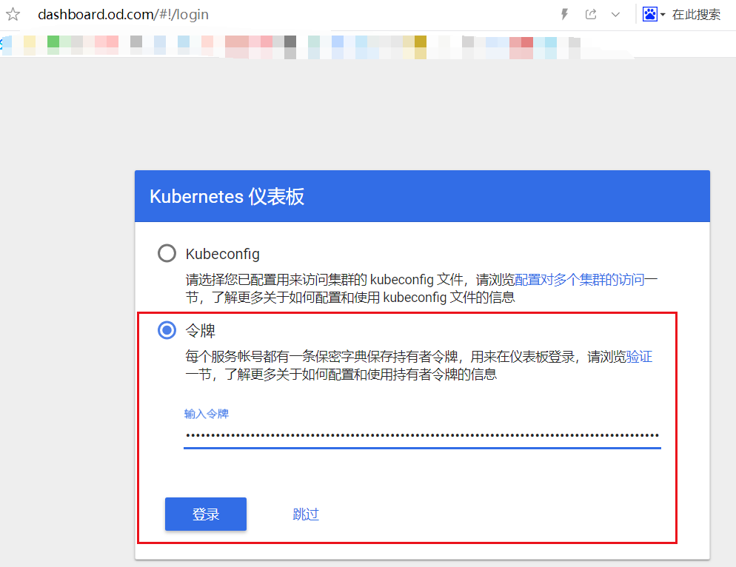Click the 令牌 option label text
This screenshot has width=736, height=567.
200,331
